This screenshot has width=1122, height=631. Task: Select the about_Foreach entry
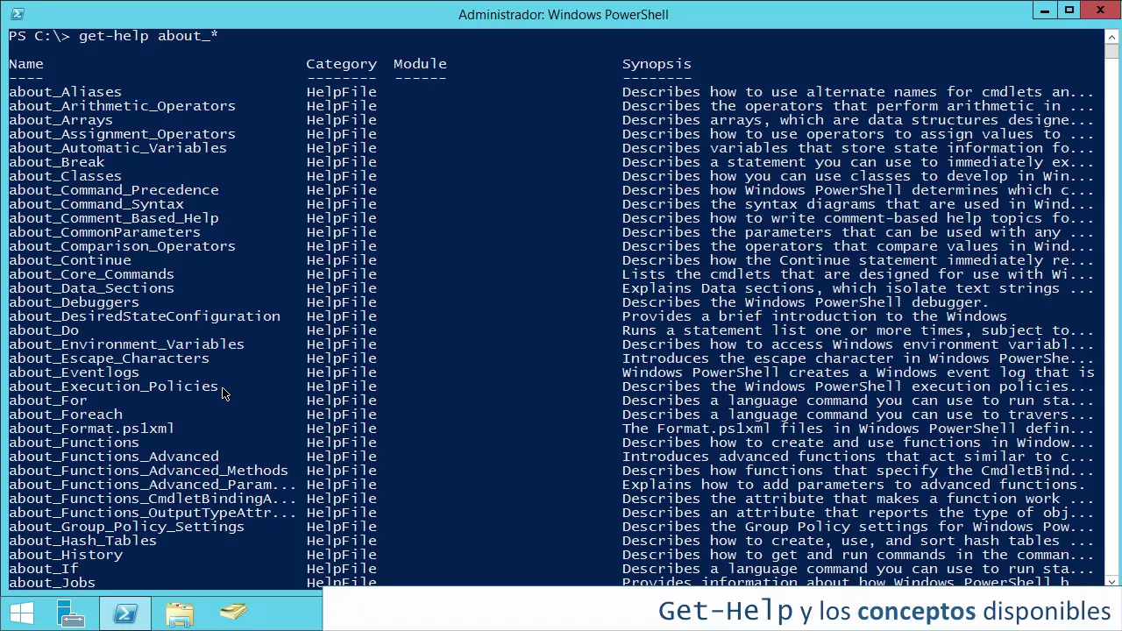(65, 415)
